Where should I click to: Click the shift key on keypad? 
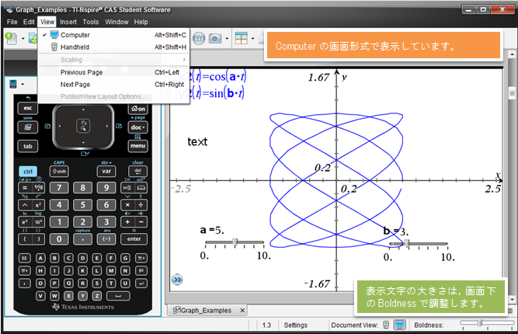pyautogui.click(x=59, y=171)
